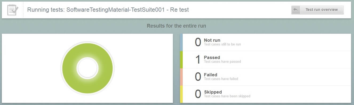This screenshot has height=105, width=354.
Task: Select the Not run results row
Action: (x=265, y=42)
